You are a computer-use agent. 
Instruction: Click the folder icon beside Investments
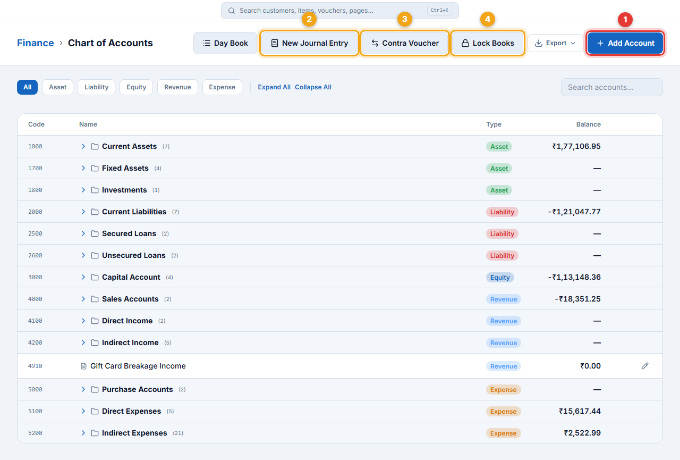pyautogui.click(x=95, y=190)
